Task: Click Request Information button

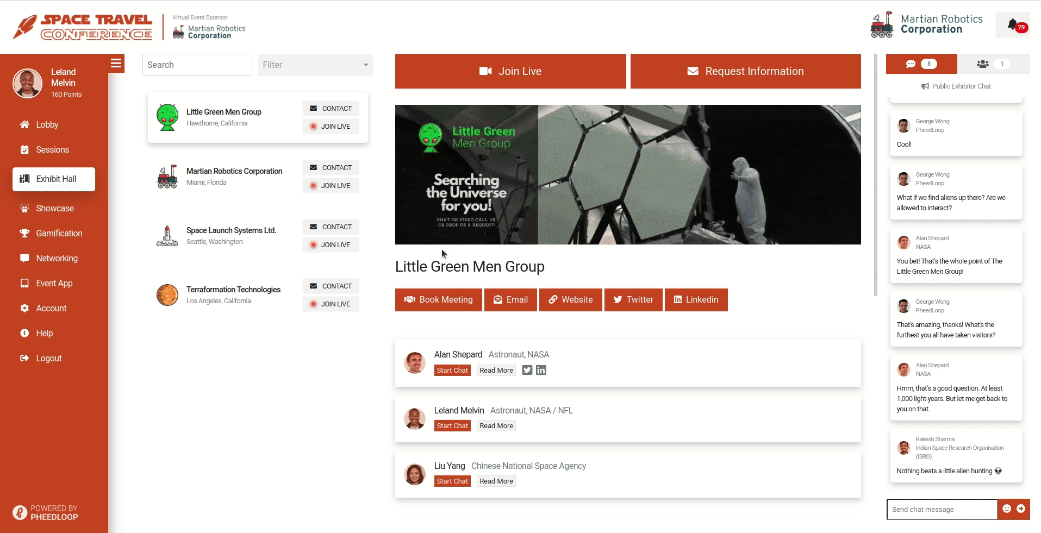Action: (745, 71)
